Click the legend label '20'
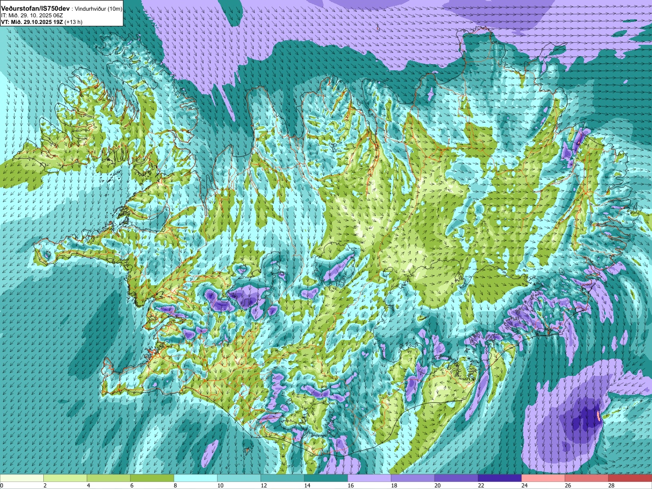The width and height of the screenshot is (652, 489). [438, 485]
